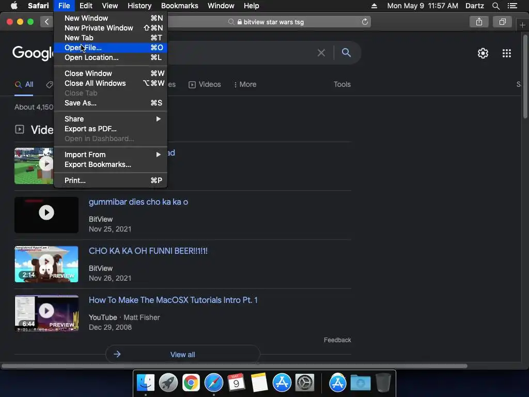Image resolution: width=529 pixels, height=397 pixels.
Task: Select Print… from File menu
Action: click(x=111, y=180)
